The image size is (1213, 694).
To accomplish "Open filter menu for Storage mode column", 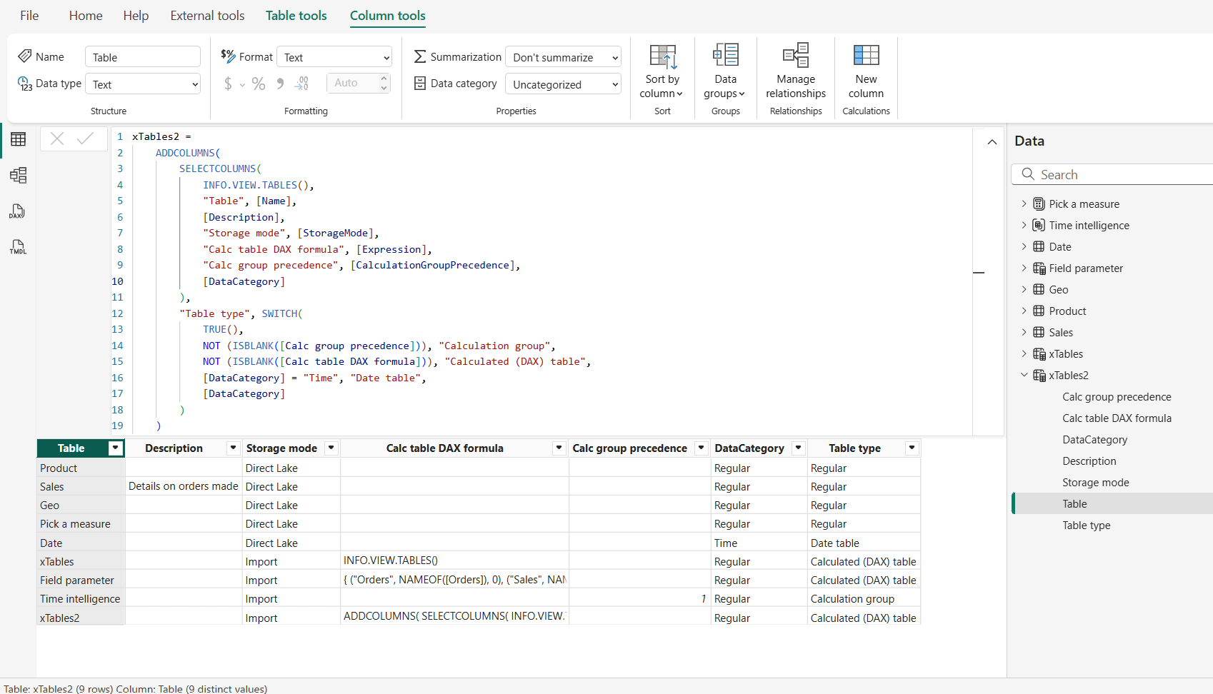I will coord(331,448).
